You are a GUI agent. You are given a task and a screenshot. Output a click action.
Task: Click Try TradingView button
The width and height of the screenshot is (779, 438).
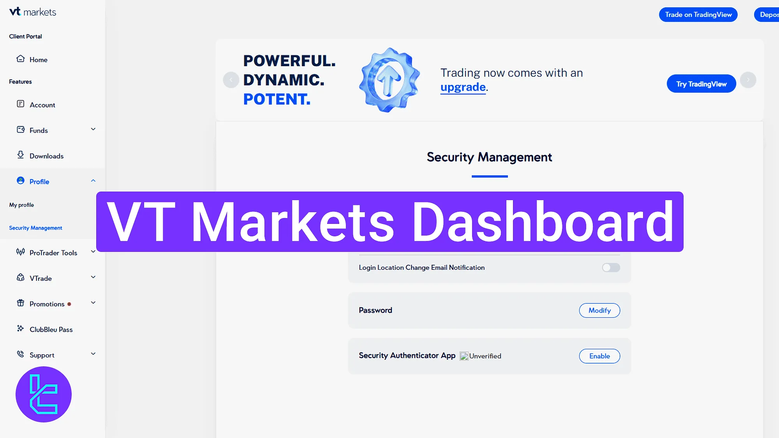[701, 84]
